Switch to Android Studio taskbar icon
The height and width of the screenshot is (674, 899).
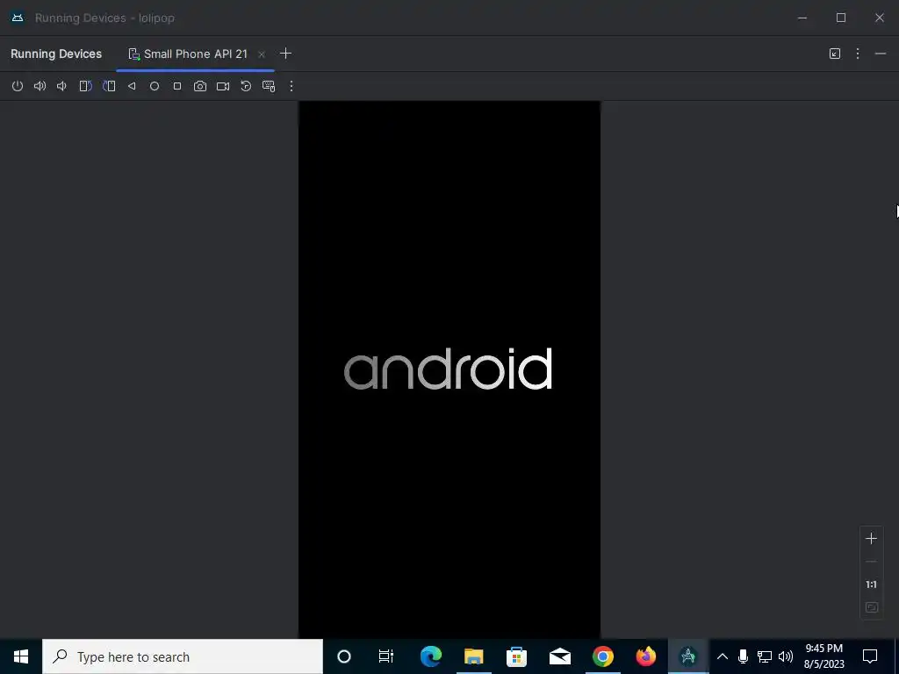(688, 656)
